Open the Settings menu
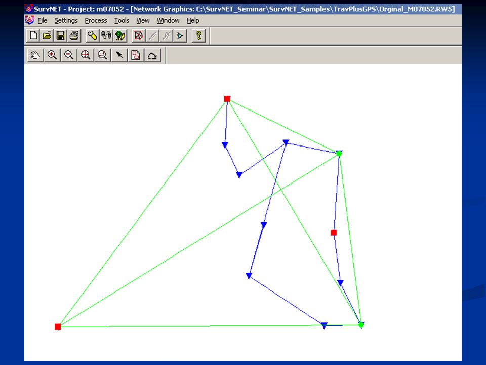This screenshot has width=486, height=365. pos(66,20)
